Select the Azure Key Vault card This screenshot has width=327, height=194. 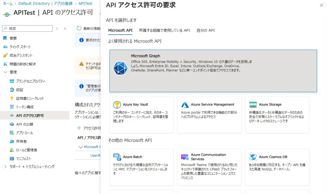(x=141, y=115)
